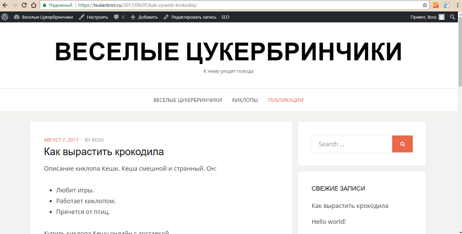
Task: Reload the page using refresh icon
Action: click(x=24, y=5)
